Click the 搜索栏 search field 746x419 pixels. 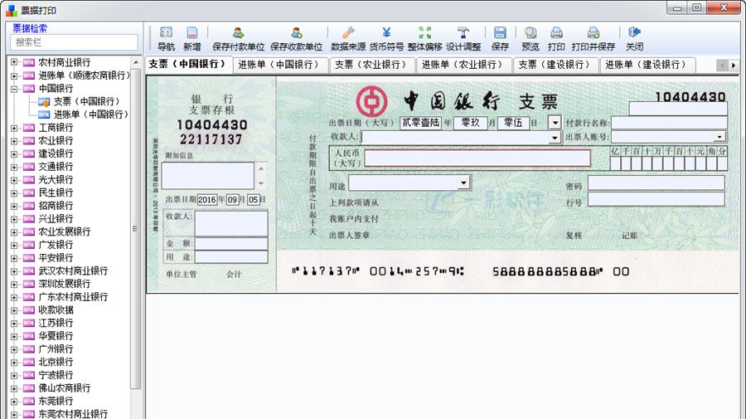[x=75, y=42]
